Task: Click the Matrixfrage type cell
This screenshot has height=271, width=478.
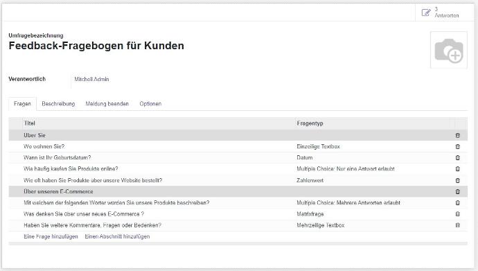Action: pyautogui.click(x=310, y=214)
